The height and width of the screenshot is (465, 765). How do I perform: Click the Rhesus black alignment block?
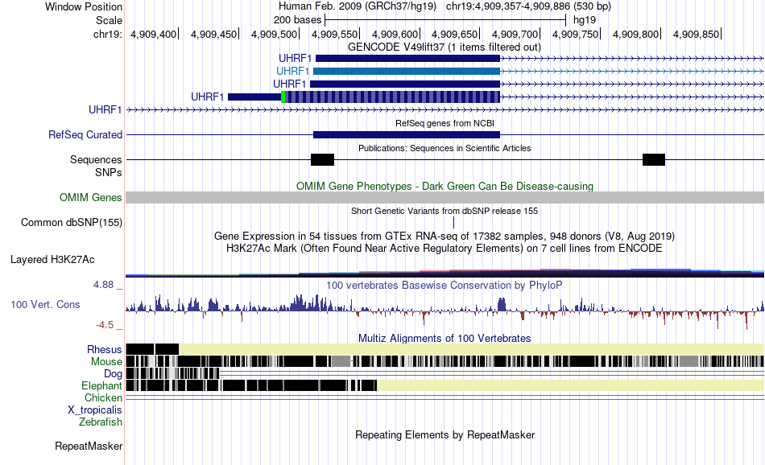(152, 349)
